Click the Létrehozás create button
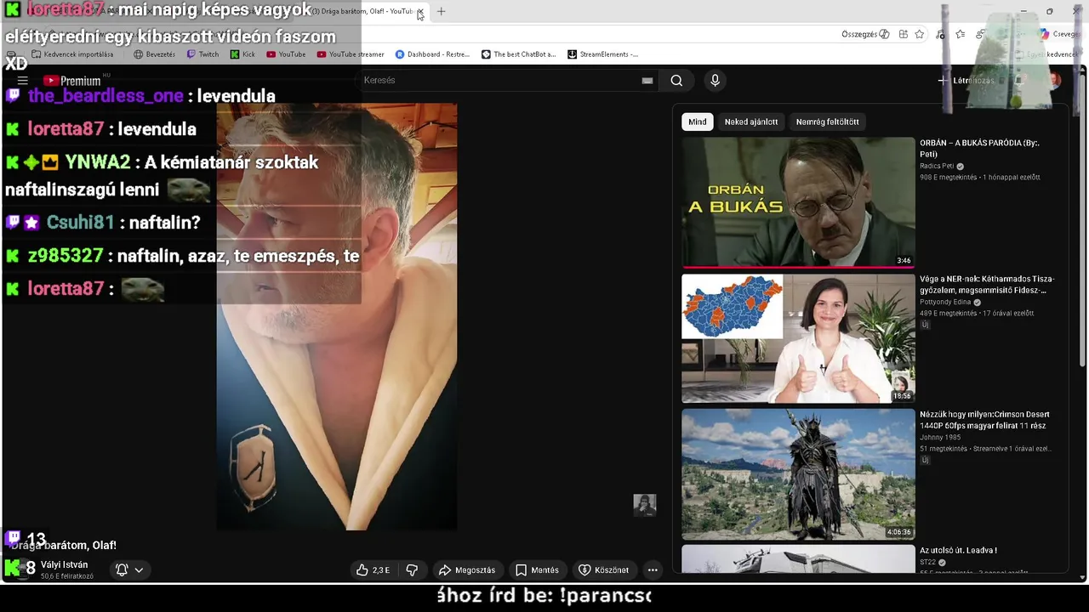Viewport: 1089px width, 612px height. [966, 80]
